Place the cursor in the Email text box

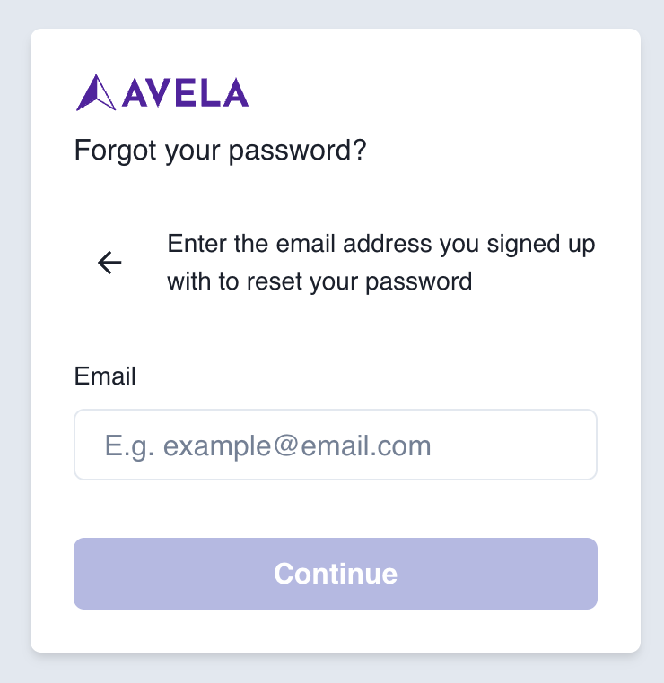[x=336, y=445]
